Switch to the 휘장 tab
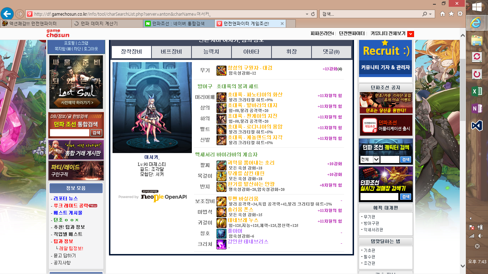 (x=291, y=52)
